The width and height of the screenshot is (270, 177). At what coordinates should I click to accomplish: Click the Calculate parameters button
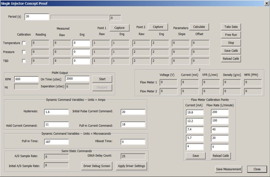point(199,27)
